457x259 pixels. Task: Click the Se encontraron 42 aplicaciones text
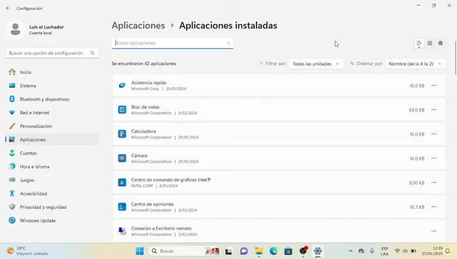point(144,63)
